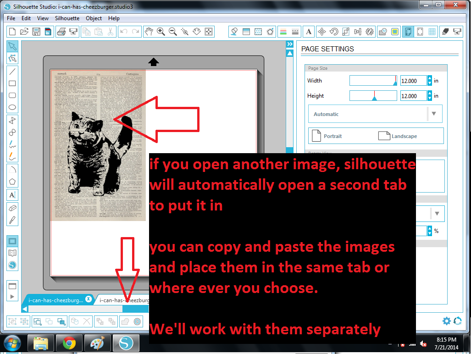Select the Pan hand tool
This screenshot has width=471, height=354.
[149, 32]
